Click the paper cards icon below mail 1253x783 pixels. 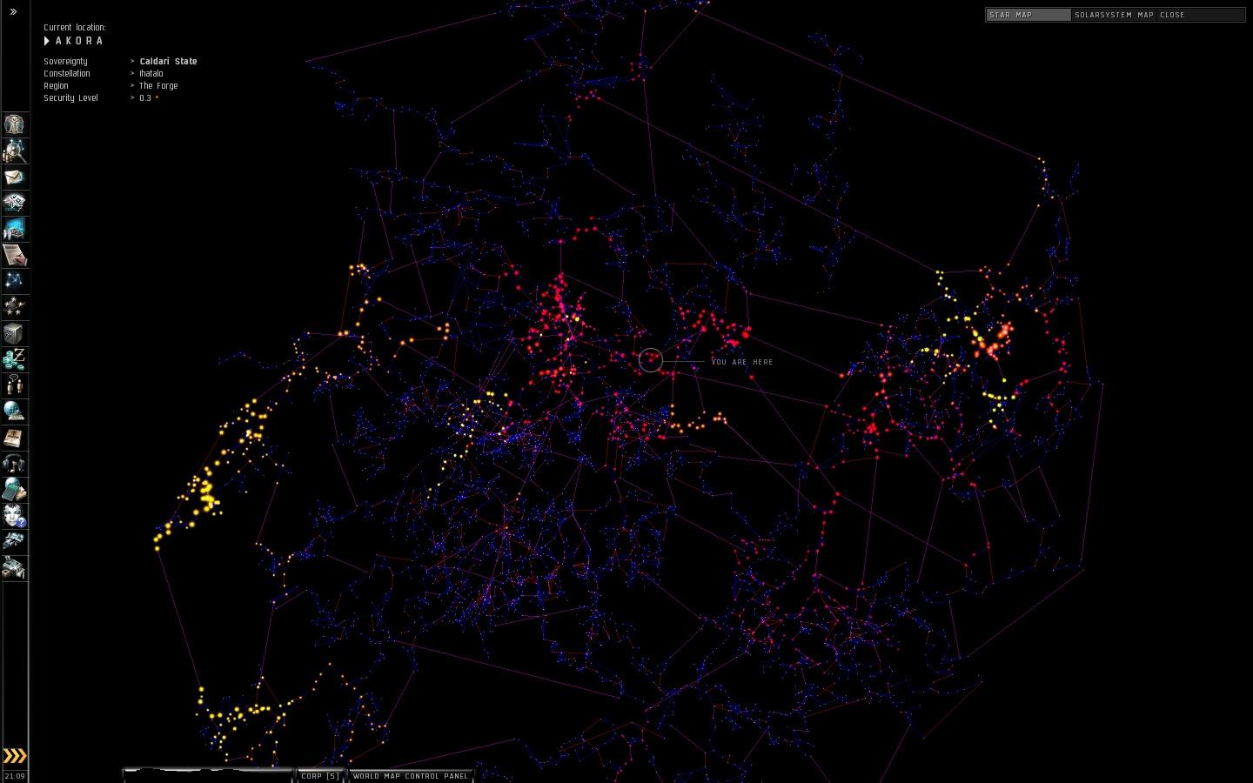(x=14, y=203)
